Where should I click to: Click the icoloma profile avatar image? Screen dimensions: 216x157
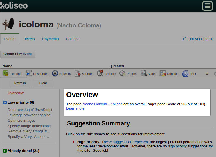pyautogui.click(x=8, y=24)
